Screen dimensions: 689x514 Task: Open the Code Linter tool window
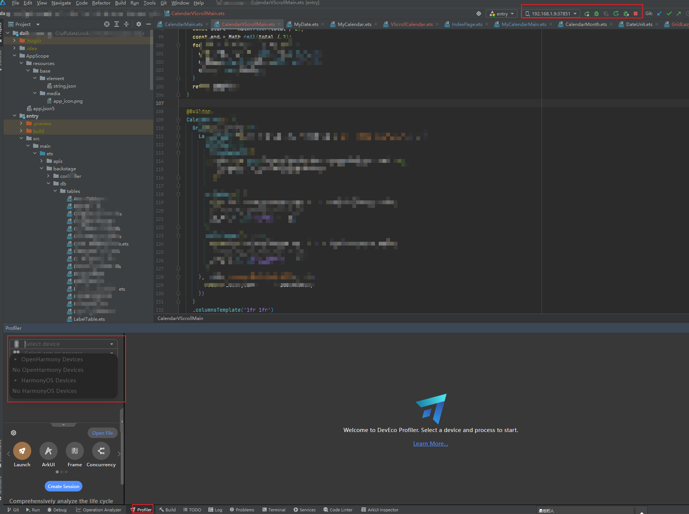pyautogui.click(x=338, y=510)
